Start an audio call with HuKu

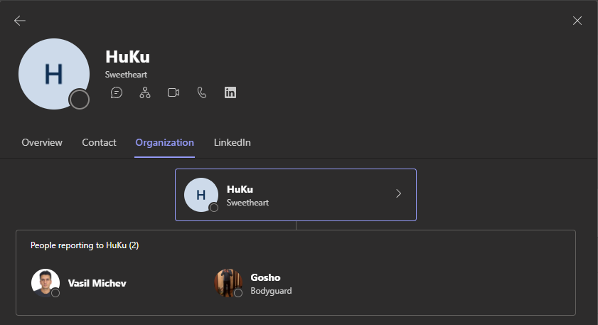[202, 92]
